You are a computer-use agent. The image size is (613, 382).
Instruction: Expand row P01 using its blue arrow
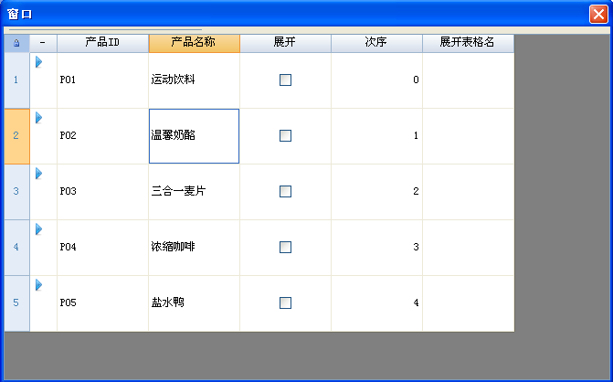click(x=38, y=62)
